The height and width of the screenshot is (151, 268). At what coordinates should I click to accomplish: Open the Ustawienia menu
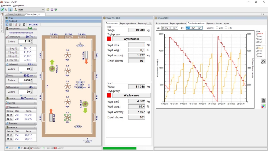click(6, 5)
